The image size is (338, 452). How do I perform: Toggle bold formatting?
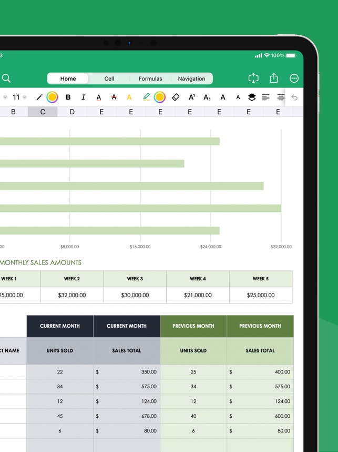[68, 97]
